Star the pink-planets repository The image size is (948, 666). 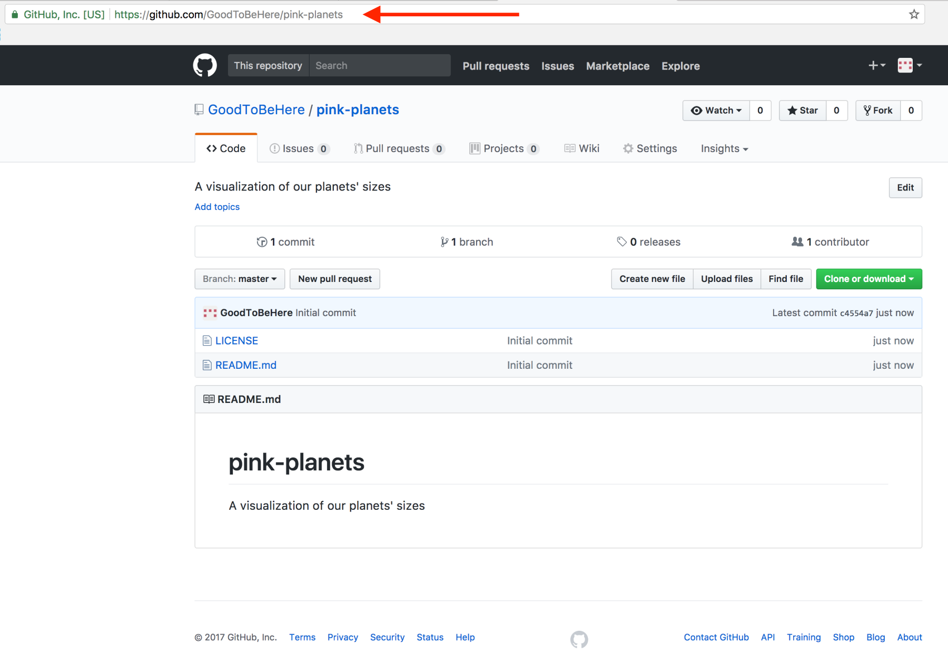[x=803, y=110]
